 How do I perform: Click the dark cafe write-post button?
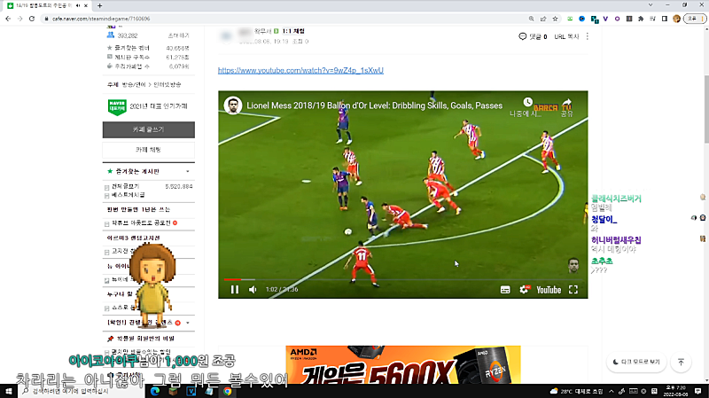click(149, 129)
